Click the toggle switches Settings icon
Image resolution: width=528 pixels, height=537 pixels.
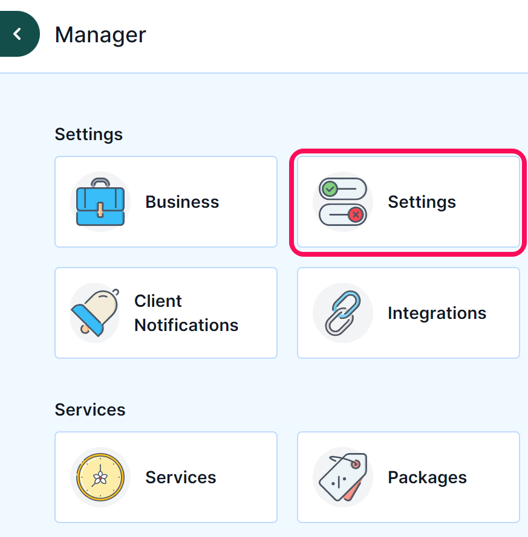tap(343, 202)
